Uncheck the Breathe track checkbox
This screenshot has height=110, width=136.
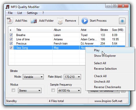(x=11, y=35)
